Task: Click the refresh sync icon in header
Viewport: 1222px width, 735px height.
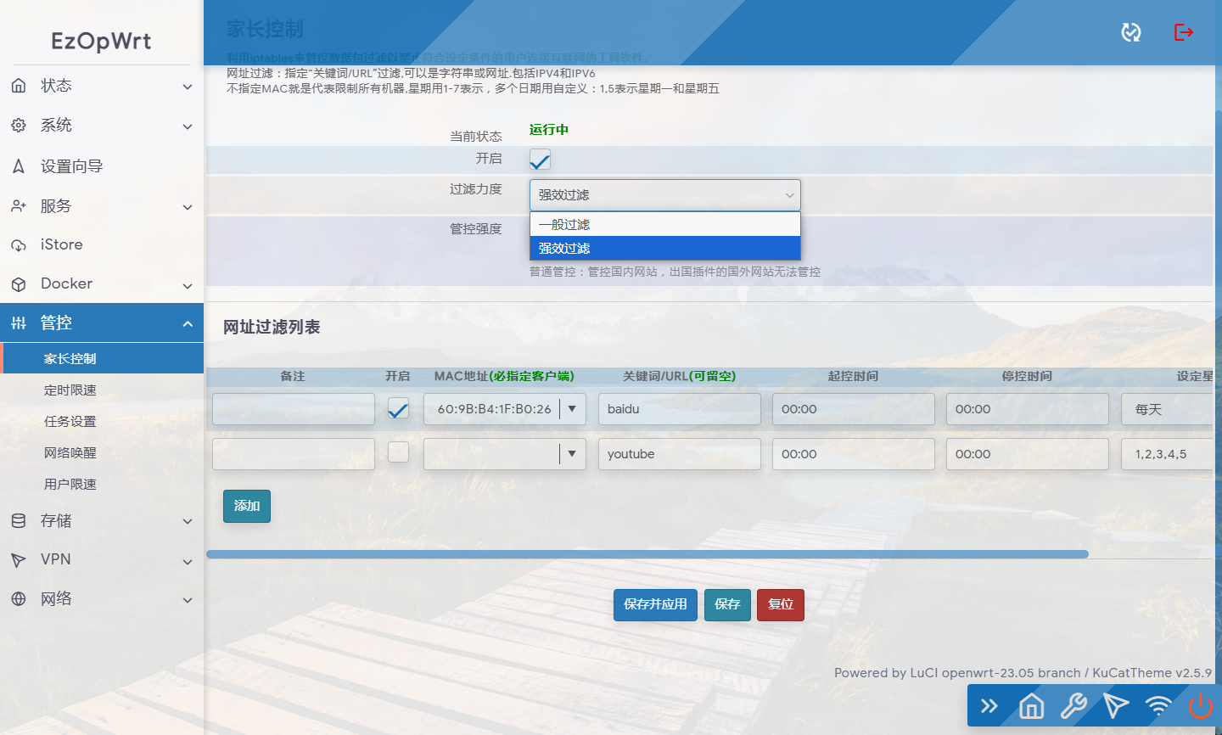Action: tap(1131, 32)
